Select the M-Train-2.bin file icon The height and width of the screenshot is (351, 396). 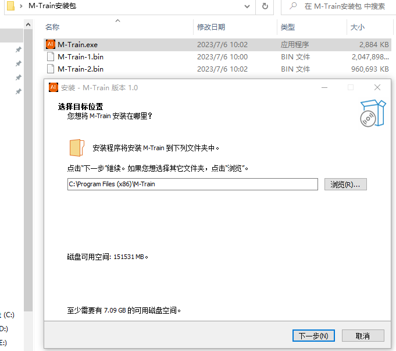click(51, 69)
